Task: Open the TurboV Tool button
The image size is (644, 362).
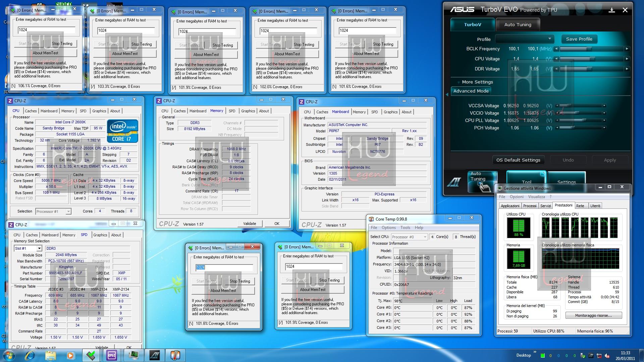Action: [x=526, y=182]
